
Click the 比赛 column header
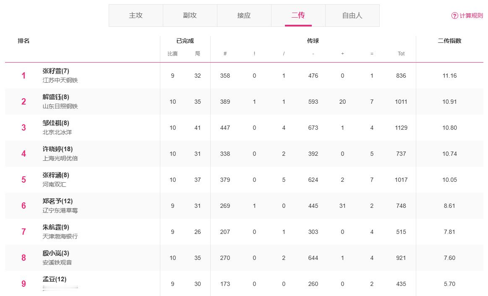[x=172, y=54]
